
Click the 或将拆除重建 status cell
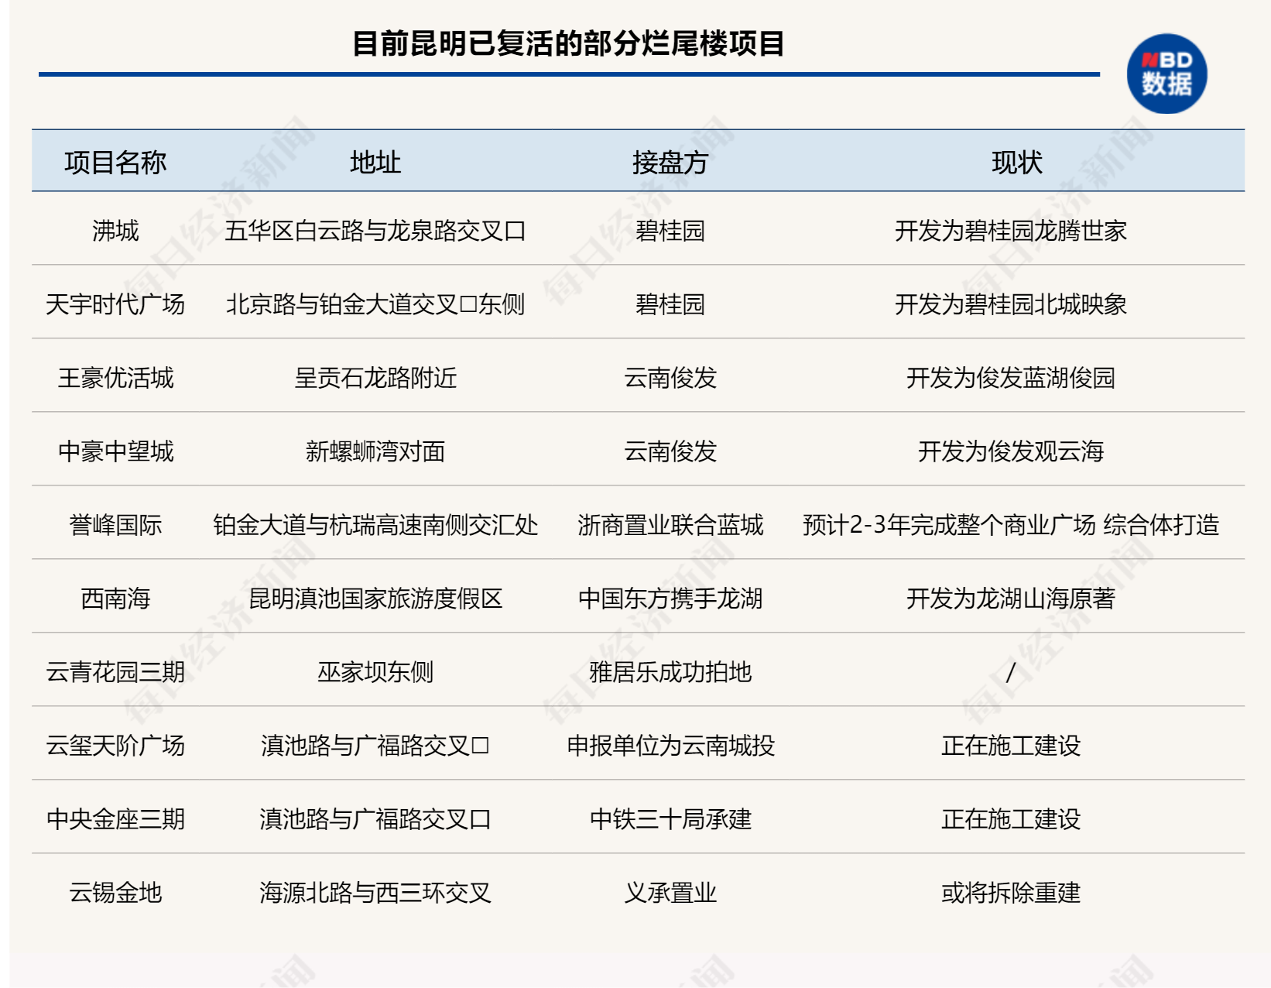coord(1010,893)
